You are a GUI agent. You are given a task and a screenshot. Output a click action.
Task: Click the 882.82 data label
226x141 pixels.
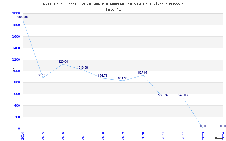43,75
